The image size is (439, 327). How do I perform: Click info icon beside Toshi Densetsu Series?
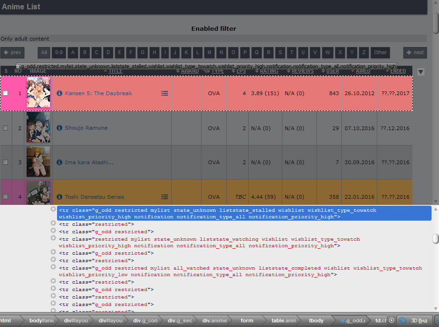tap(59, 197)
